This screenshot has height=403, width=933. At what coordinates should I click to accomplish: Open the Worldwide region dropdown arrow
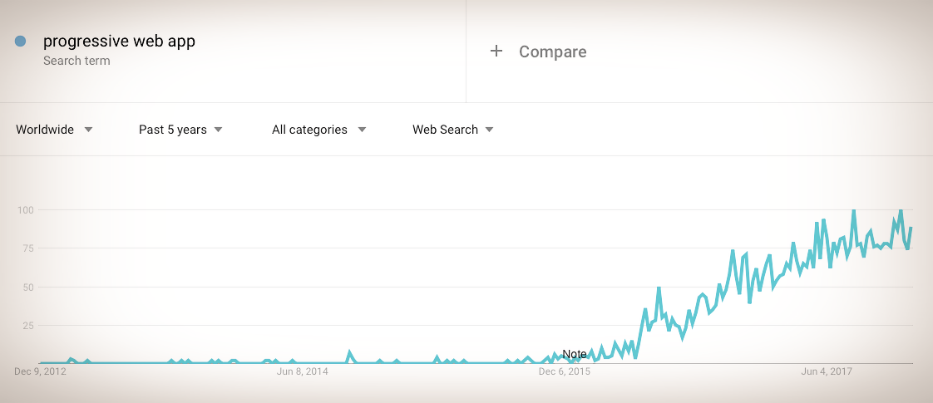click(x=88, y=130)
